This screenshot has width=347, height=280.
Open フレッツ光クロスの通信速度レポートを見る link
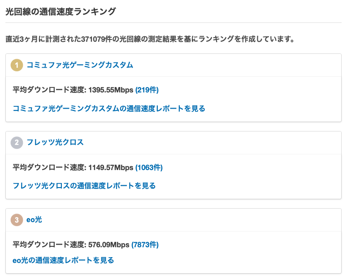[84, 186]
